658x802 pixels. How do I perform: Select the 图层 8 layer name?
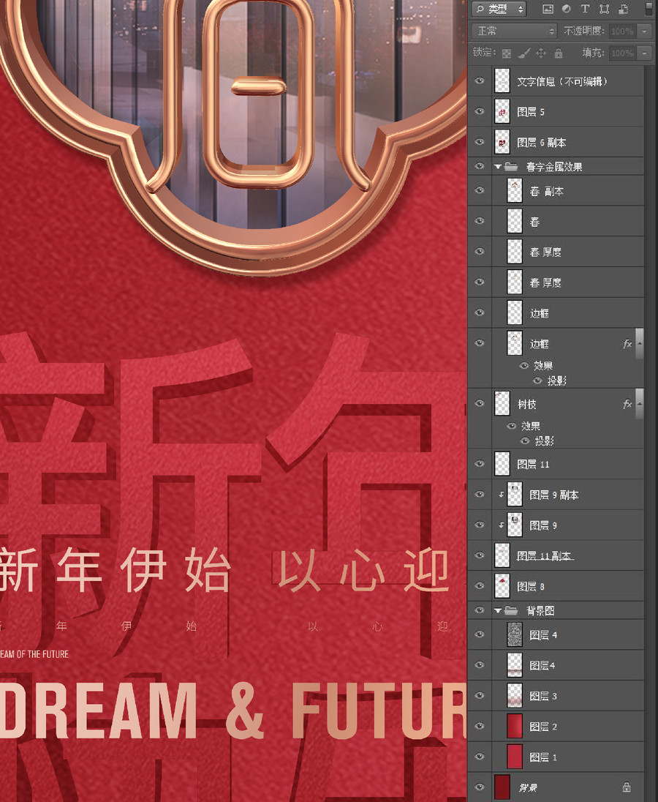coord(530,587)
